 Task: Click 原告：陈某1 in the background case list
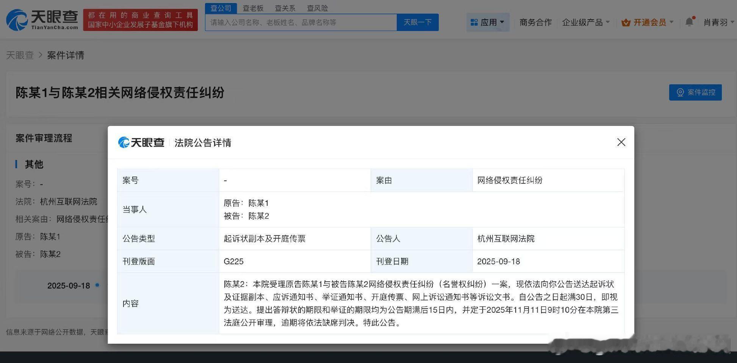tap(38, 237)
